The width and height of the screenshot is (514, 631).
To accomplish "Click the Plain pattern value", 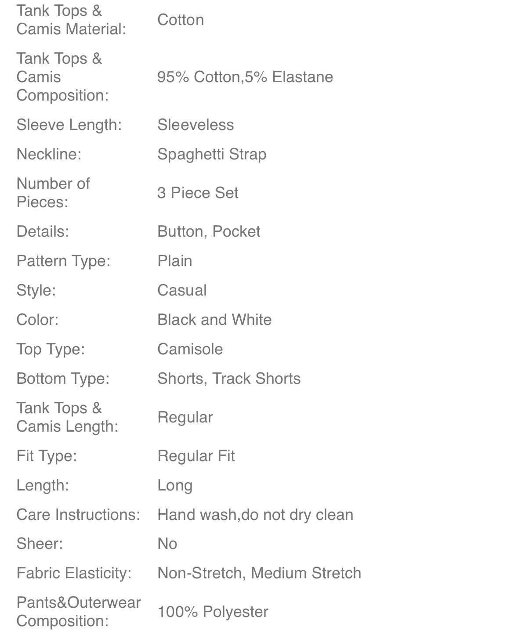I will coord(175,261).
